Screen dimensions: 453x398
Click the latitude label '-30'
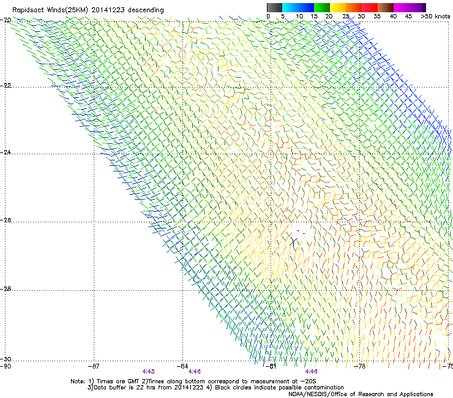[x=6, y=359]
